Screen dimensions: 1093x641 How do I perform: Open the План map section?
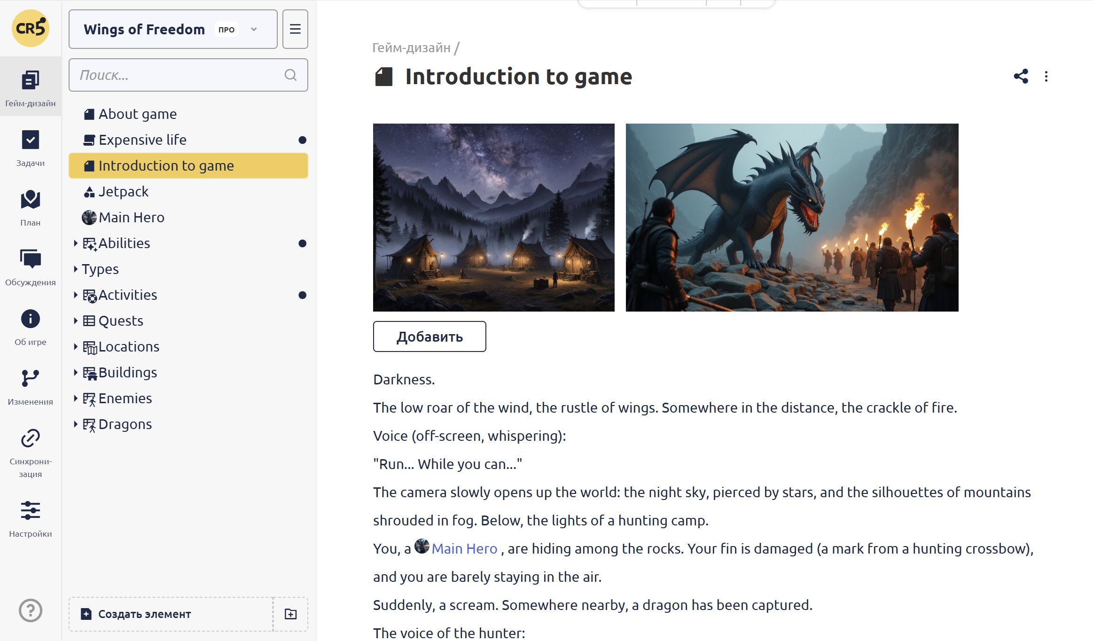coord(30,200)
